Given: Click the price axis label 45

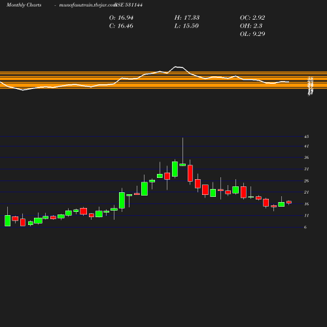Looking at the screenshot, I should 307,137.
